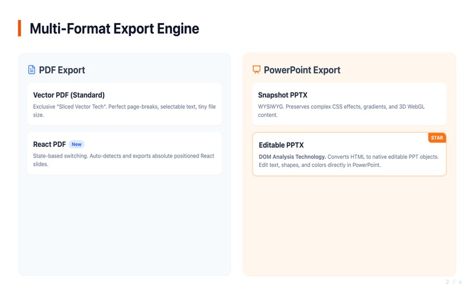The image size is (474, 296).
Task: Click the React PDF description text
Action: (x=124, y=160)
